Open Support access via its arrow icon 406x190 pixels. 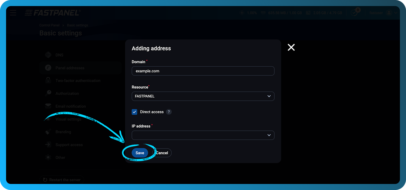48,144
